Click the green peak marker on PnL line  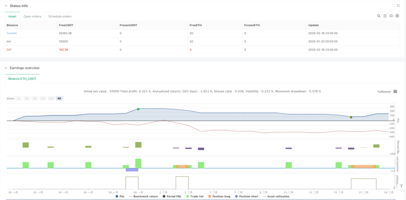click(x=138, y=109)
